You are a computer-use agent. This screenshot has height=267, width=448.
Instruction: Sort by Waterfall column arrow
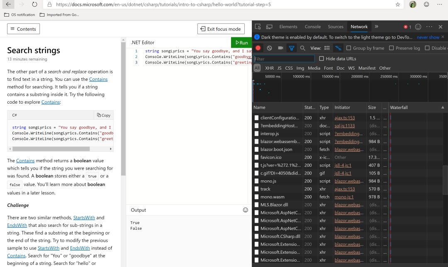click(x=443, y=107)
